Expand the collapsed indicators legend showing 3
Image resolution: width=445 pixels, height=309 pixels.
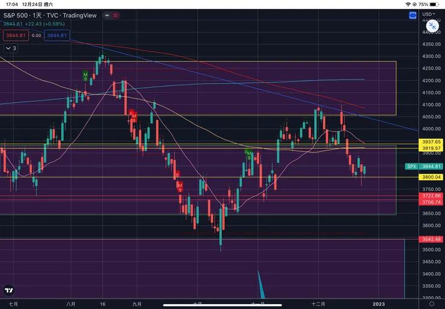(x=11, y=48)
